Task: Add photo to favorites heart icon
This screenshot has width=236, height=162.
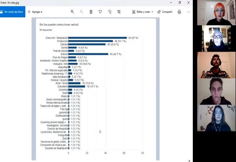Action: pos(100,12)
